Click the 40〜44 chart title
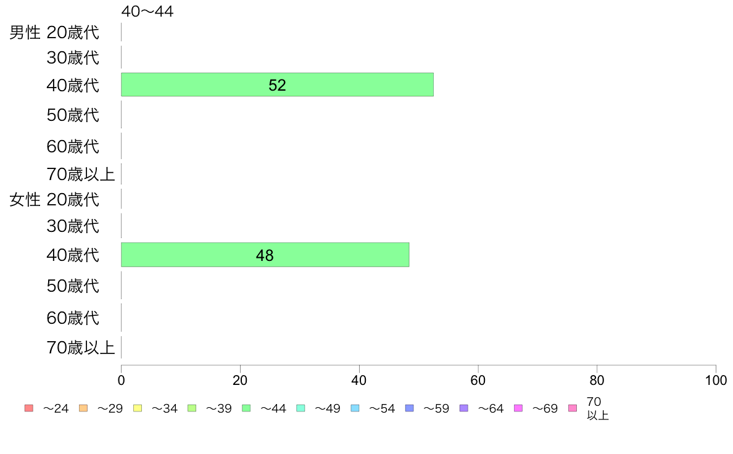733x454 pixels. pos(147,11)
